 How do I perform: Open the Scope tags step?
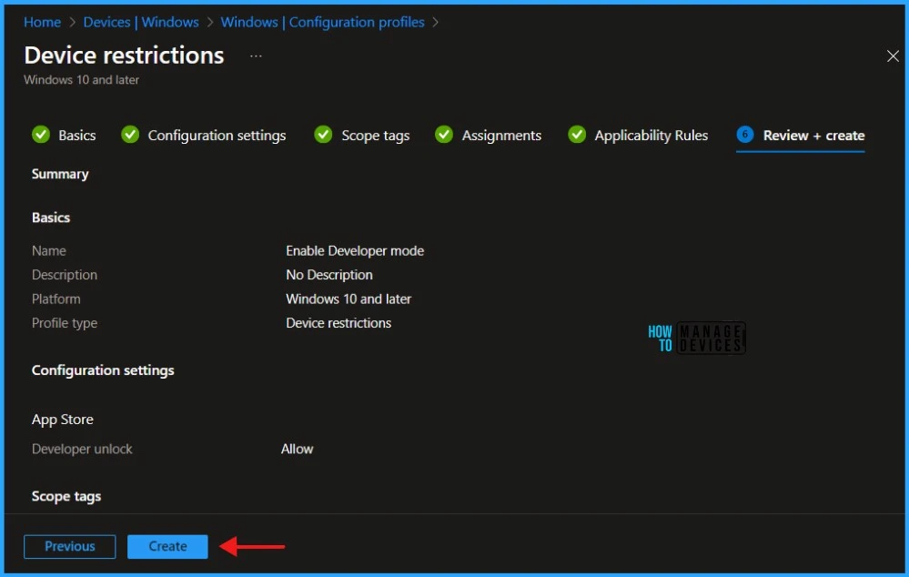[x=376, y=135]
